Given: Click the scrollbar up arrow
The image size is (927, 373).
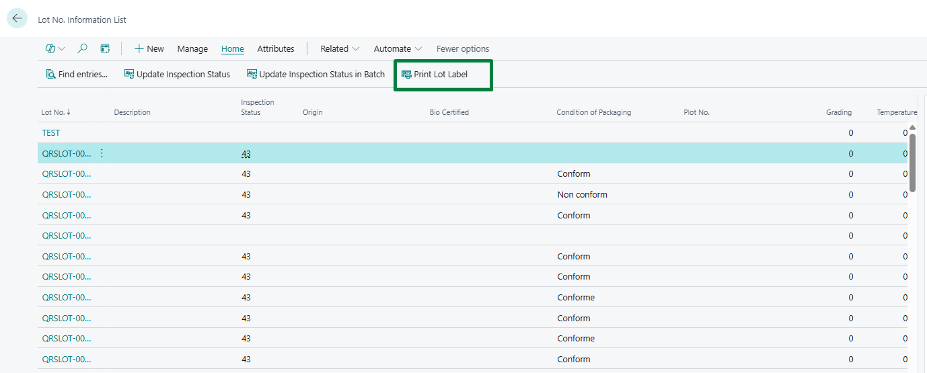Looking at the screenshot, I should tap(913, 127).
